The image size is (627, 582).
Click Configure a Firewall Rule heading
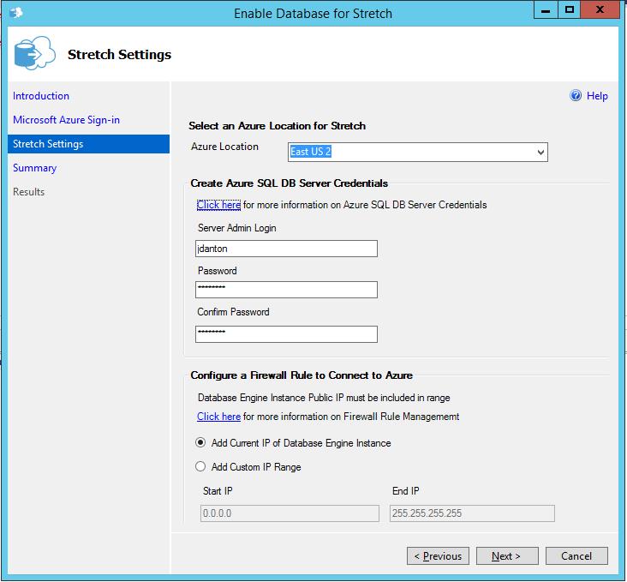pos(302,375)
